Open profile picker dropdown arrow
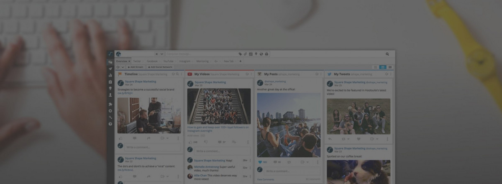The height and width of the screenshot is (184, 502). [162, 54]
